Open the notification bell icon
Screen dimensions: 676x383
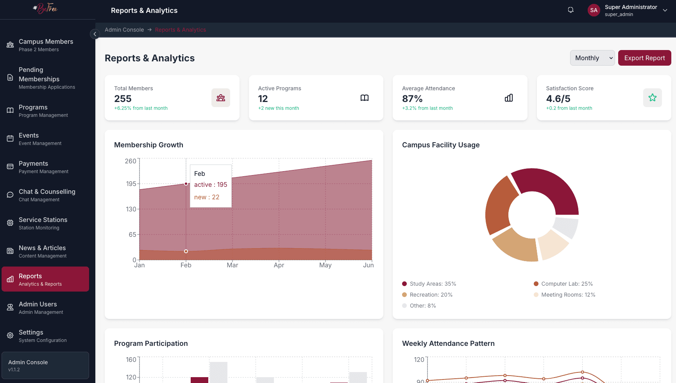pos(570,10)
